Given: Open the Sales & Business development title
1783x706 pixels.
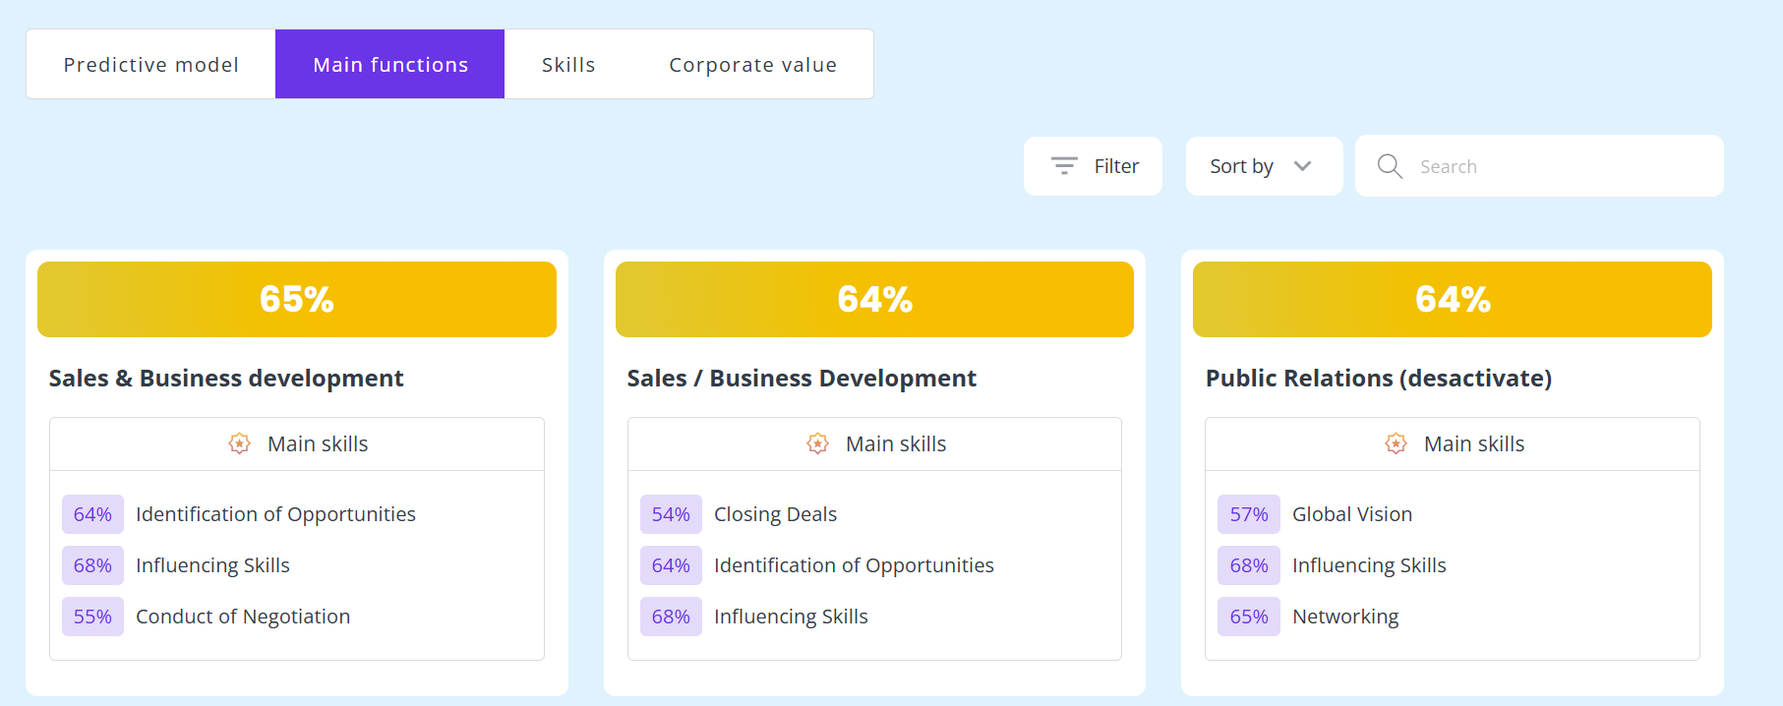Looking at the screenshot, I should (x=226, y=379).
